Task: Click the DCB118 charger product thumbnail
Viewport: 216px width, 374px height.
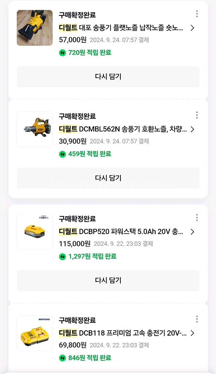Action: pos(35,333)
